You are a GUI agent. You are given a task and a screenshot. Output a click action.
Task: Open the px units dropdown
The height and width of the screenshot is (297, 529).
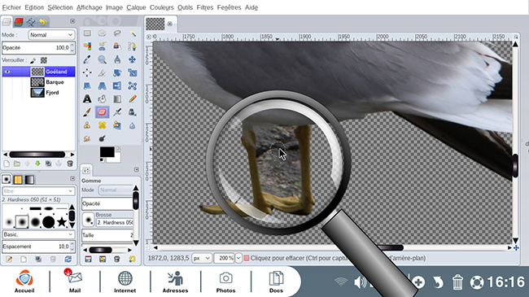pos(202,258)
